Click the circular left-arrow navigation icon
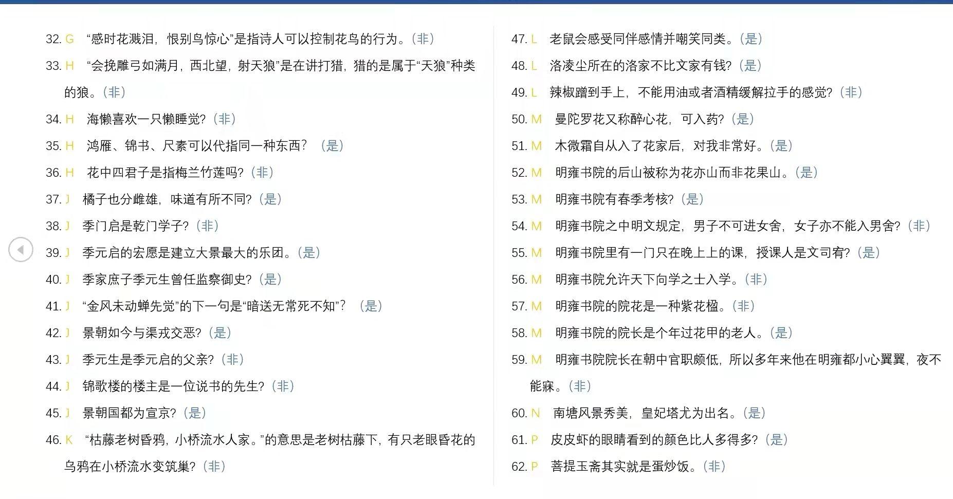Image resolution: width=953 pixels, height=499 pixels. [x=22, y=250]
